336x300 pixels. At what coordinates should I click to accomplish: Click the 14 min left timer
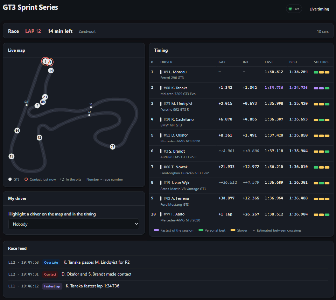(x=60, y=31)
